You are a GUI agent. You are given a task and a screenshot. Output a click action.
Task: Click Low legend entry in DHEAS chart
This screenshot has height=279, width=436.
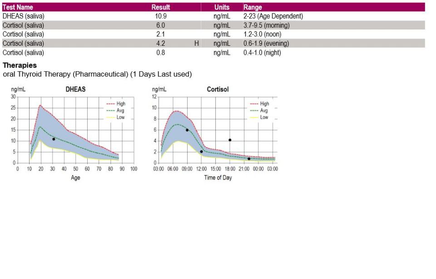[x=115, y=117]
